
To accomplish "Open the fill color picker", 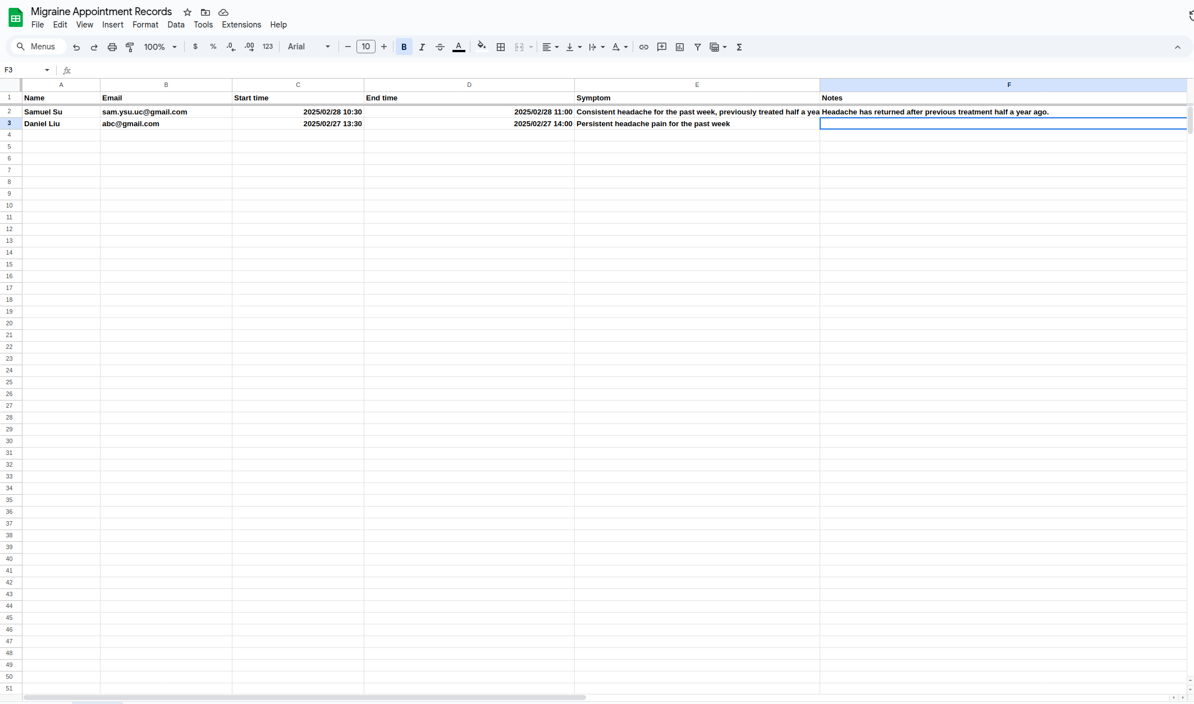I will [481, 47].
